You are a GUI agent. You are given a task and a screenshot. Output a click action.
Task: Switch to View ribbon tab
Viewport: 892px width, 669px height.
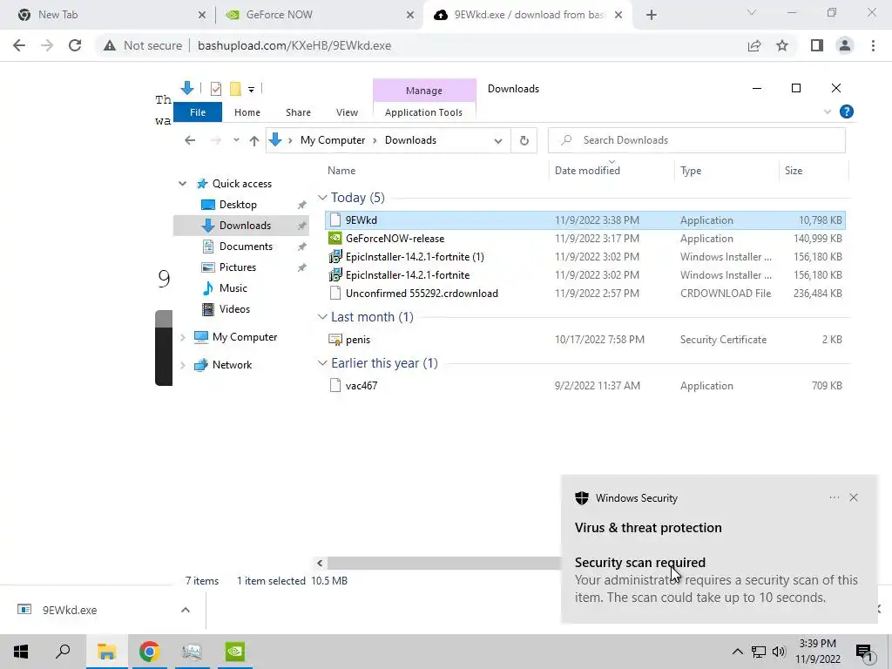(x=347, y=112)
